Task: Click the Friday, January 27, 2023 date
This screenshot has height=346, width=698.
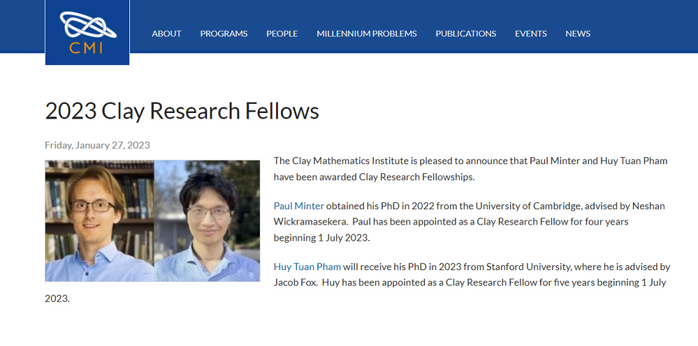Action: click(98, 145)
